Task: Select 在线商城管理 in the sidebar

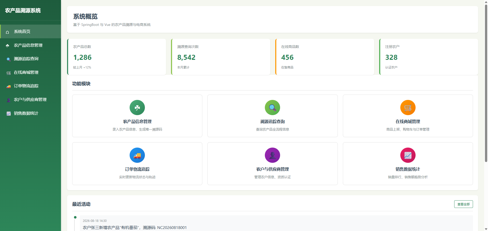Action: point(30,72)
